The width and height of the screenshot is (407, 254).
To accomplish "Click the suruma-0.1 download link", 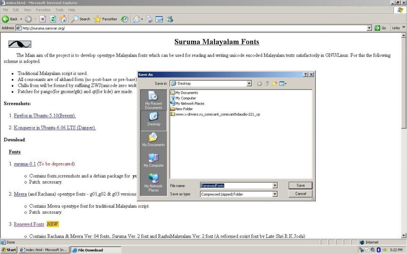I will [x=25, y=164].
